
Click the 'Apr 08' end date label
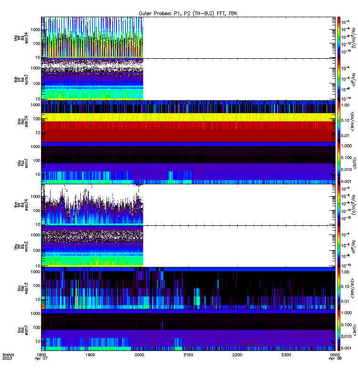coord(335,359)
